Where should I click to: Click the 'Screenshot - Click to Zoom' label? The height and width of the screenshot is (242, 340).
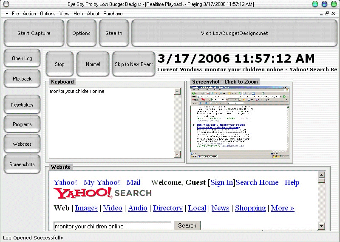(x=225, y=82)
